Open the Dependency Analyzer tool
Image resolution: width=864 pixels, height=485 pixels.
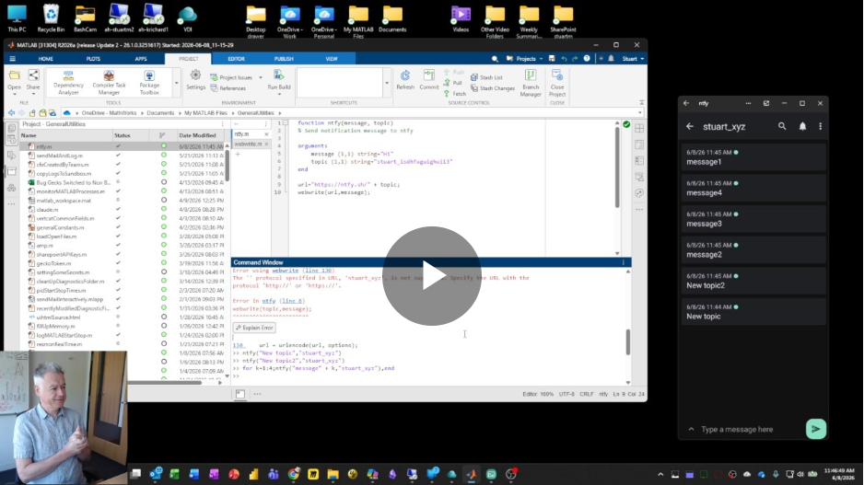coord(68,83)
